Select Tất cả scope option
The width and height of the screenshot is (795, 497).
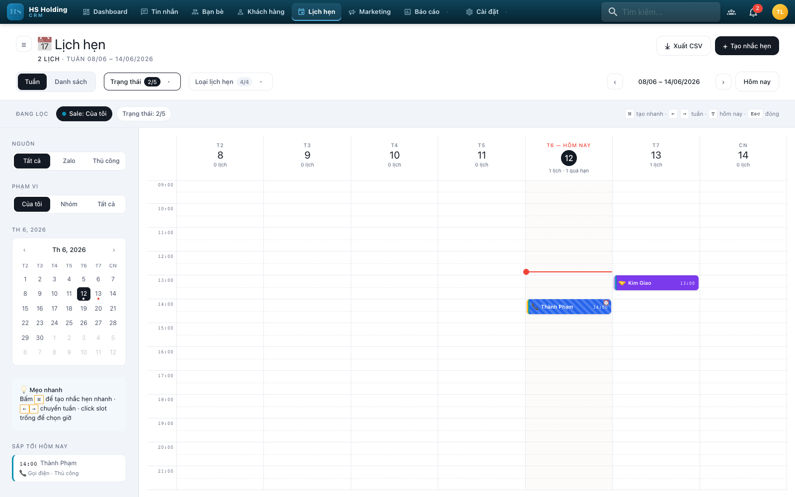(x=106, y=204)
